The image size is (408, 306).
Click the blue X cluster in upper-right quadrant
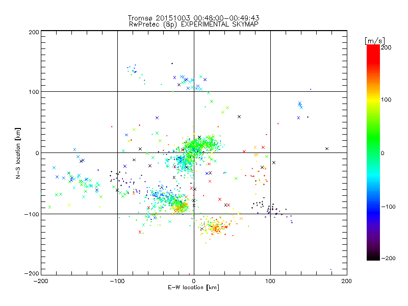[300, 105]
